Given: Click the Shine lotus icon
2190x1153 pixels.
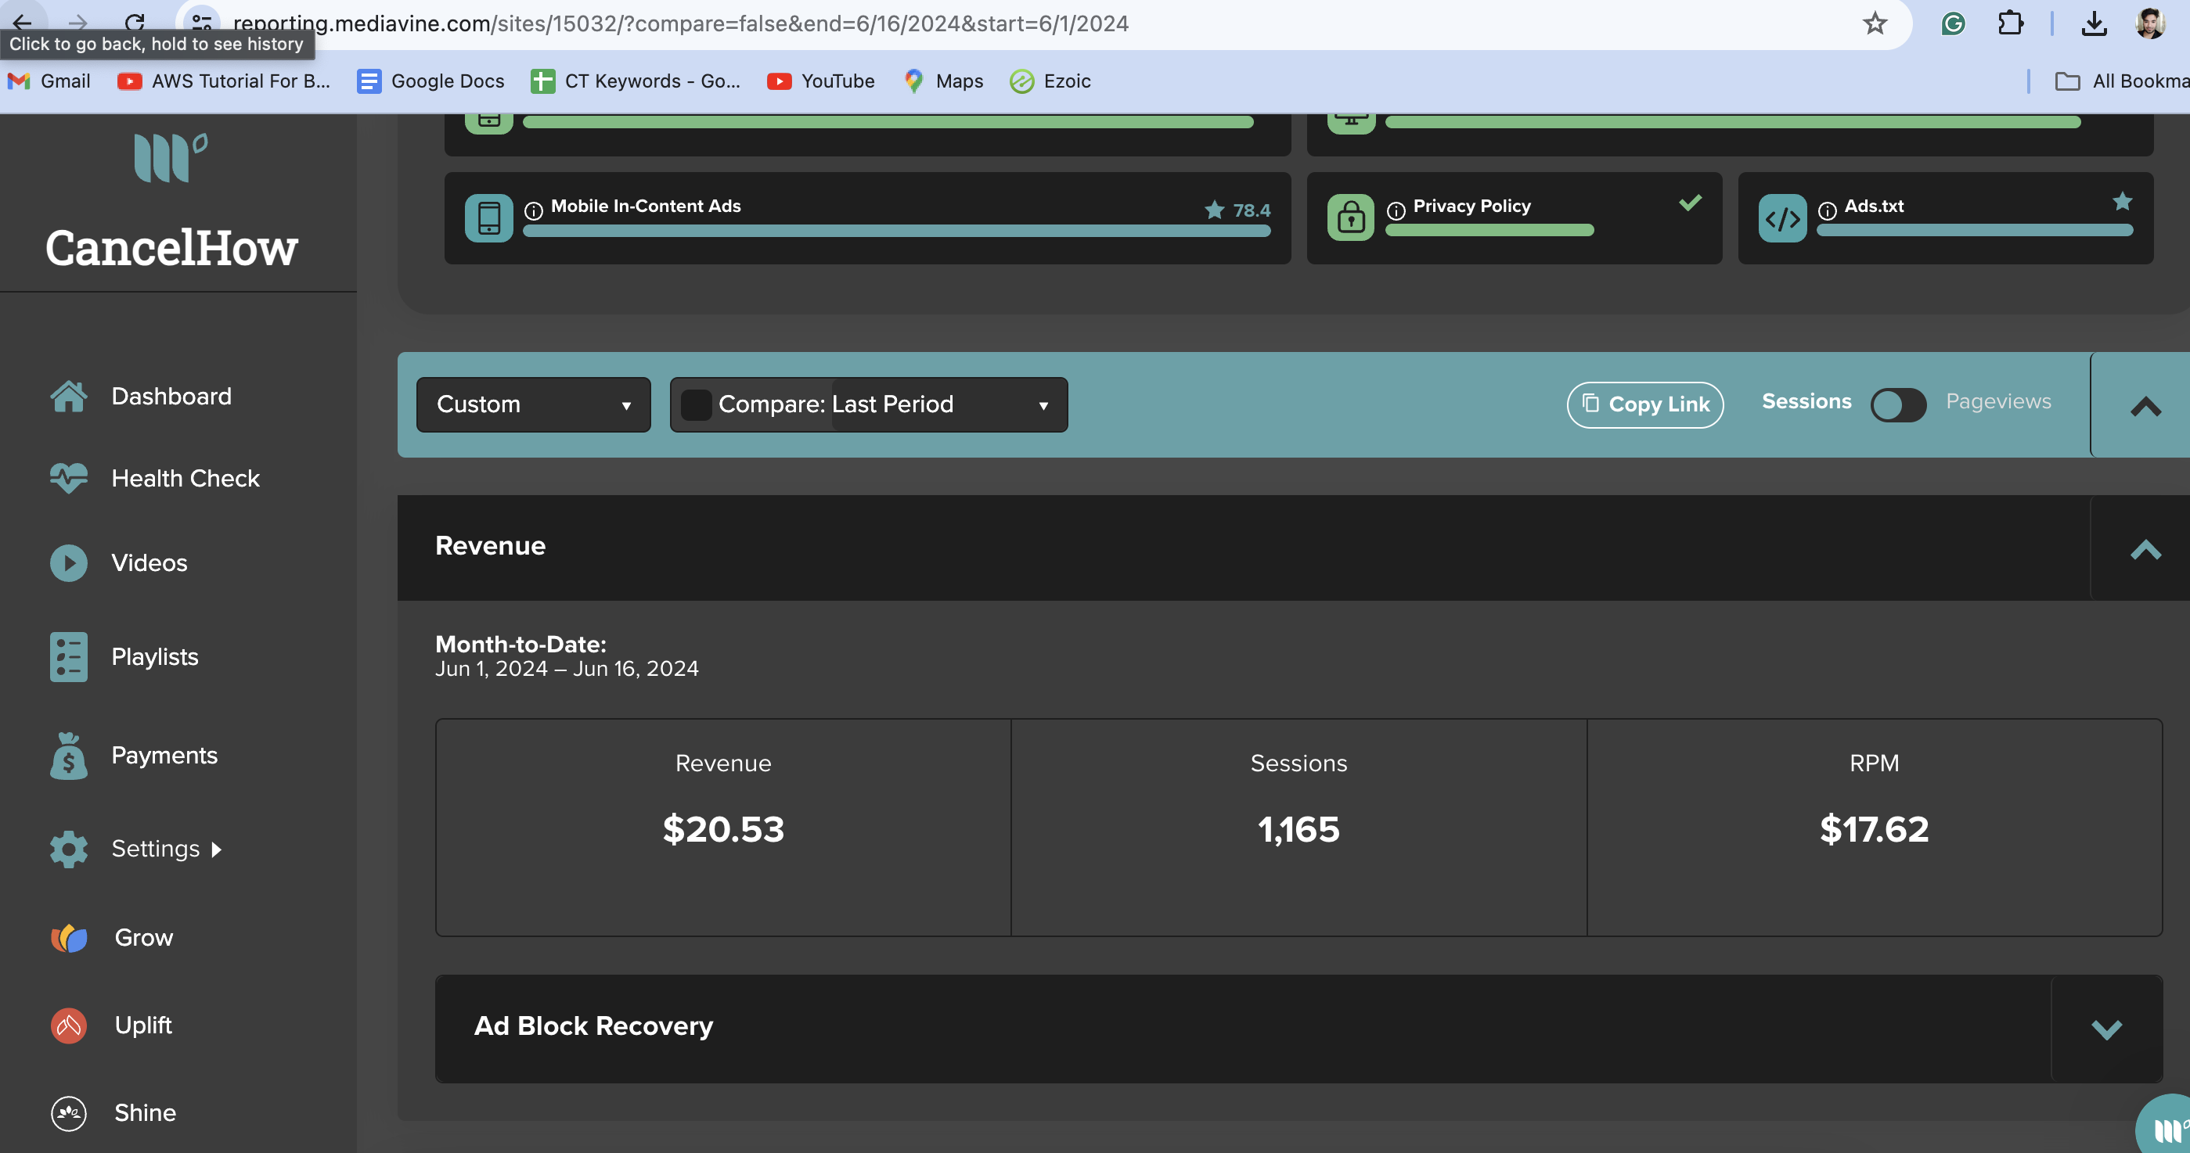Looking at the screenshot, I should point(68,1113).
